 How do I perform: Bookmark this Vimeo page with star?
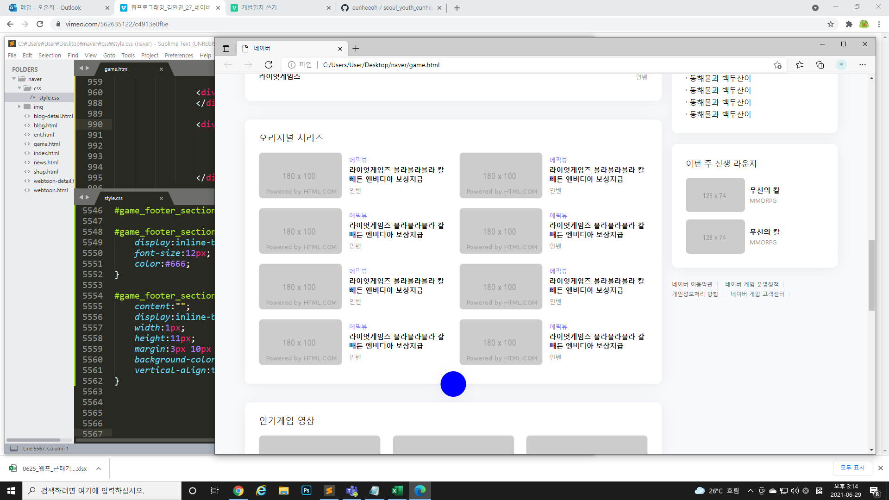[831, 24]
